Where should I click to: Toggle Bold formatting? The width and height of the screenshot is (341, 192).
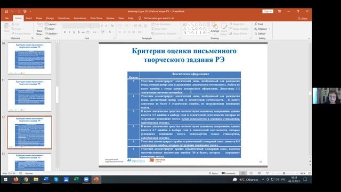[65, 32]
